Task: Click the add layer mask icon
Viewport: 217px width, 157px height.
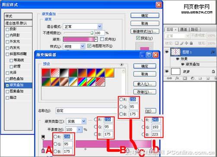Action: point(185,78)
